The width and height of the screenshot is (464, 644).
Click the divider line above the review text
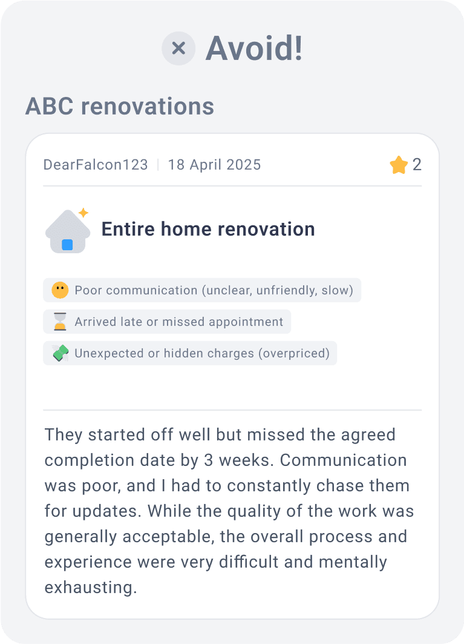pyautogui.click(x=232, y=410)
